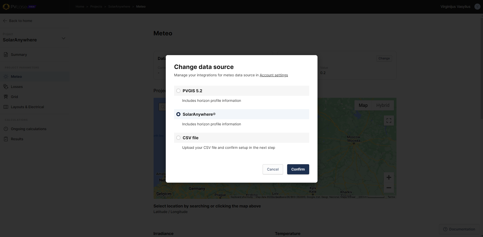Viewport: 483px width, 237px height.
Task: Switch map to Hybrid view
Action: point(383,105)
